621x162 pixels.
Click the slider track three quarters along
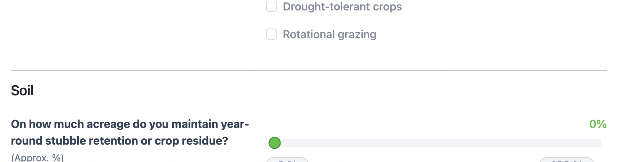point(519,143)
